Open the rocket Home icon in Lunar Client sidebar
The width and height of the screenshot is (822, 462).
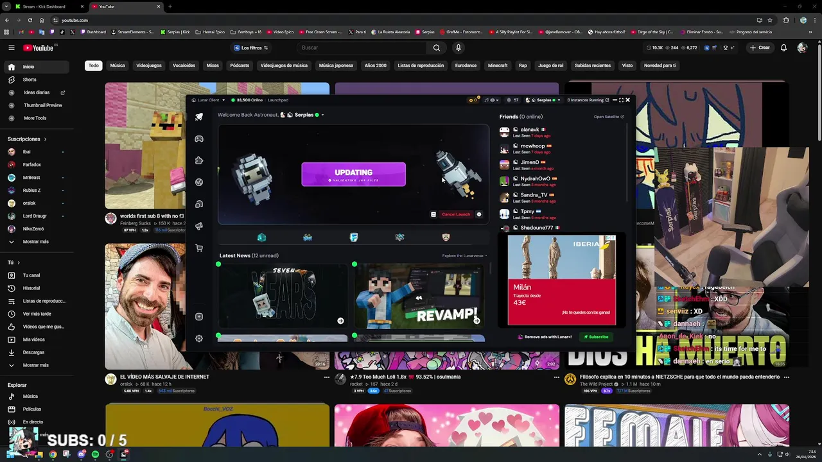tap(199, 117)
